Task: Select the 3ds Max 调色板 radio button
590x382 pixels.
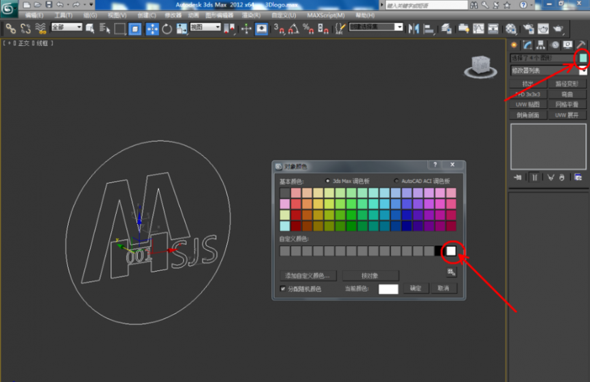Action: coord(327,181)
